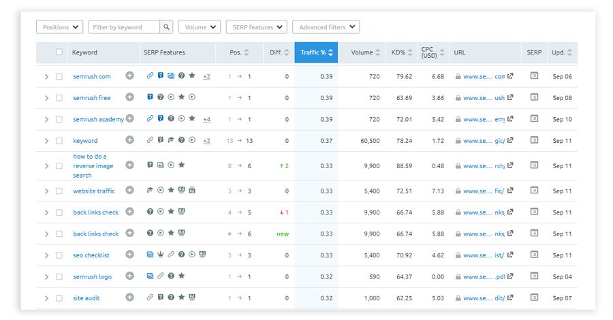
Task: Check the 'semrush com' row checkbox
Action: tap(59, 76)
